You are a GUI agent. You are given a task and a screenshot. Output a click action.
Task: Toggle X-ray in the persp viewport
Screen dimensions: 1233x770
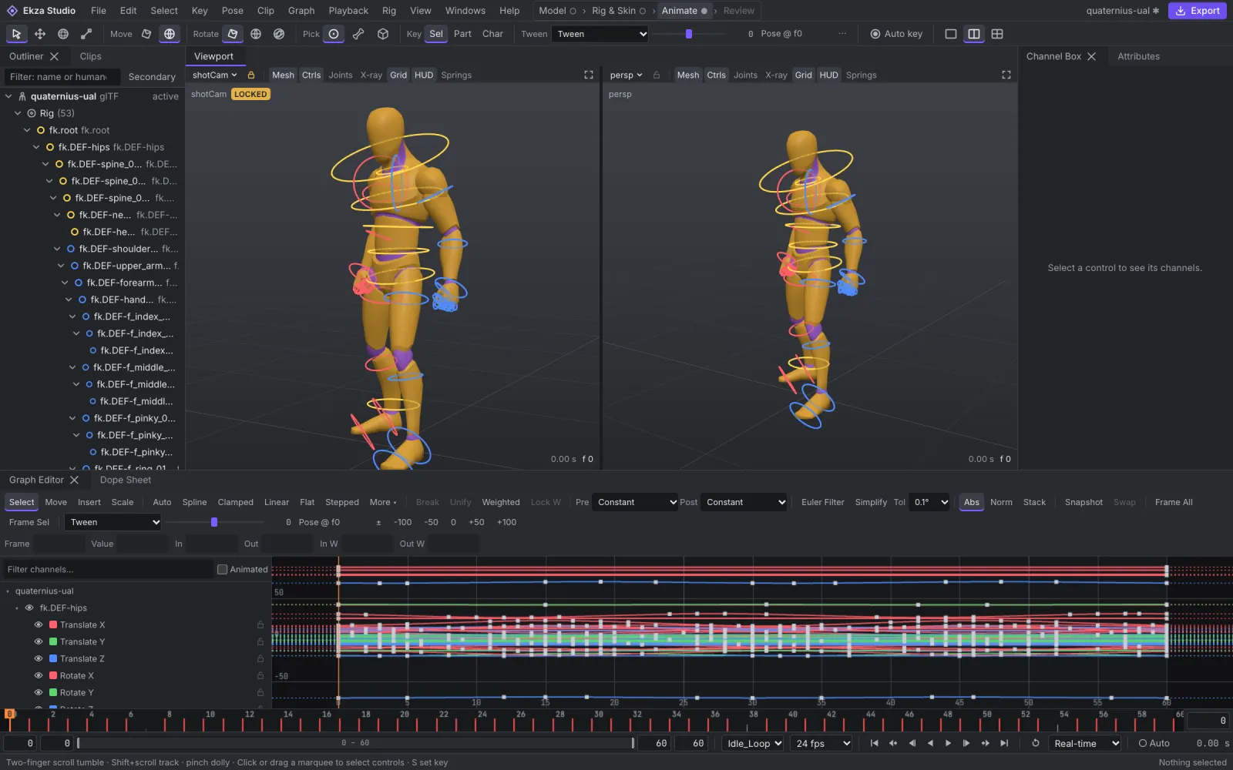click(x=776, y=75)
